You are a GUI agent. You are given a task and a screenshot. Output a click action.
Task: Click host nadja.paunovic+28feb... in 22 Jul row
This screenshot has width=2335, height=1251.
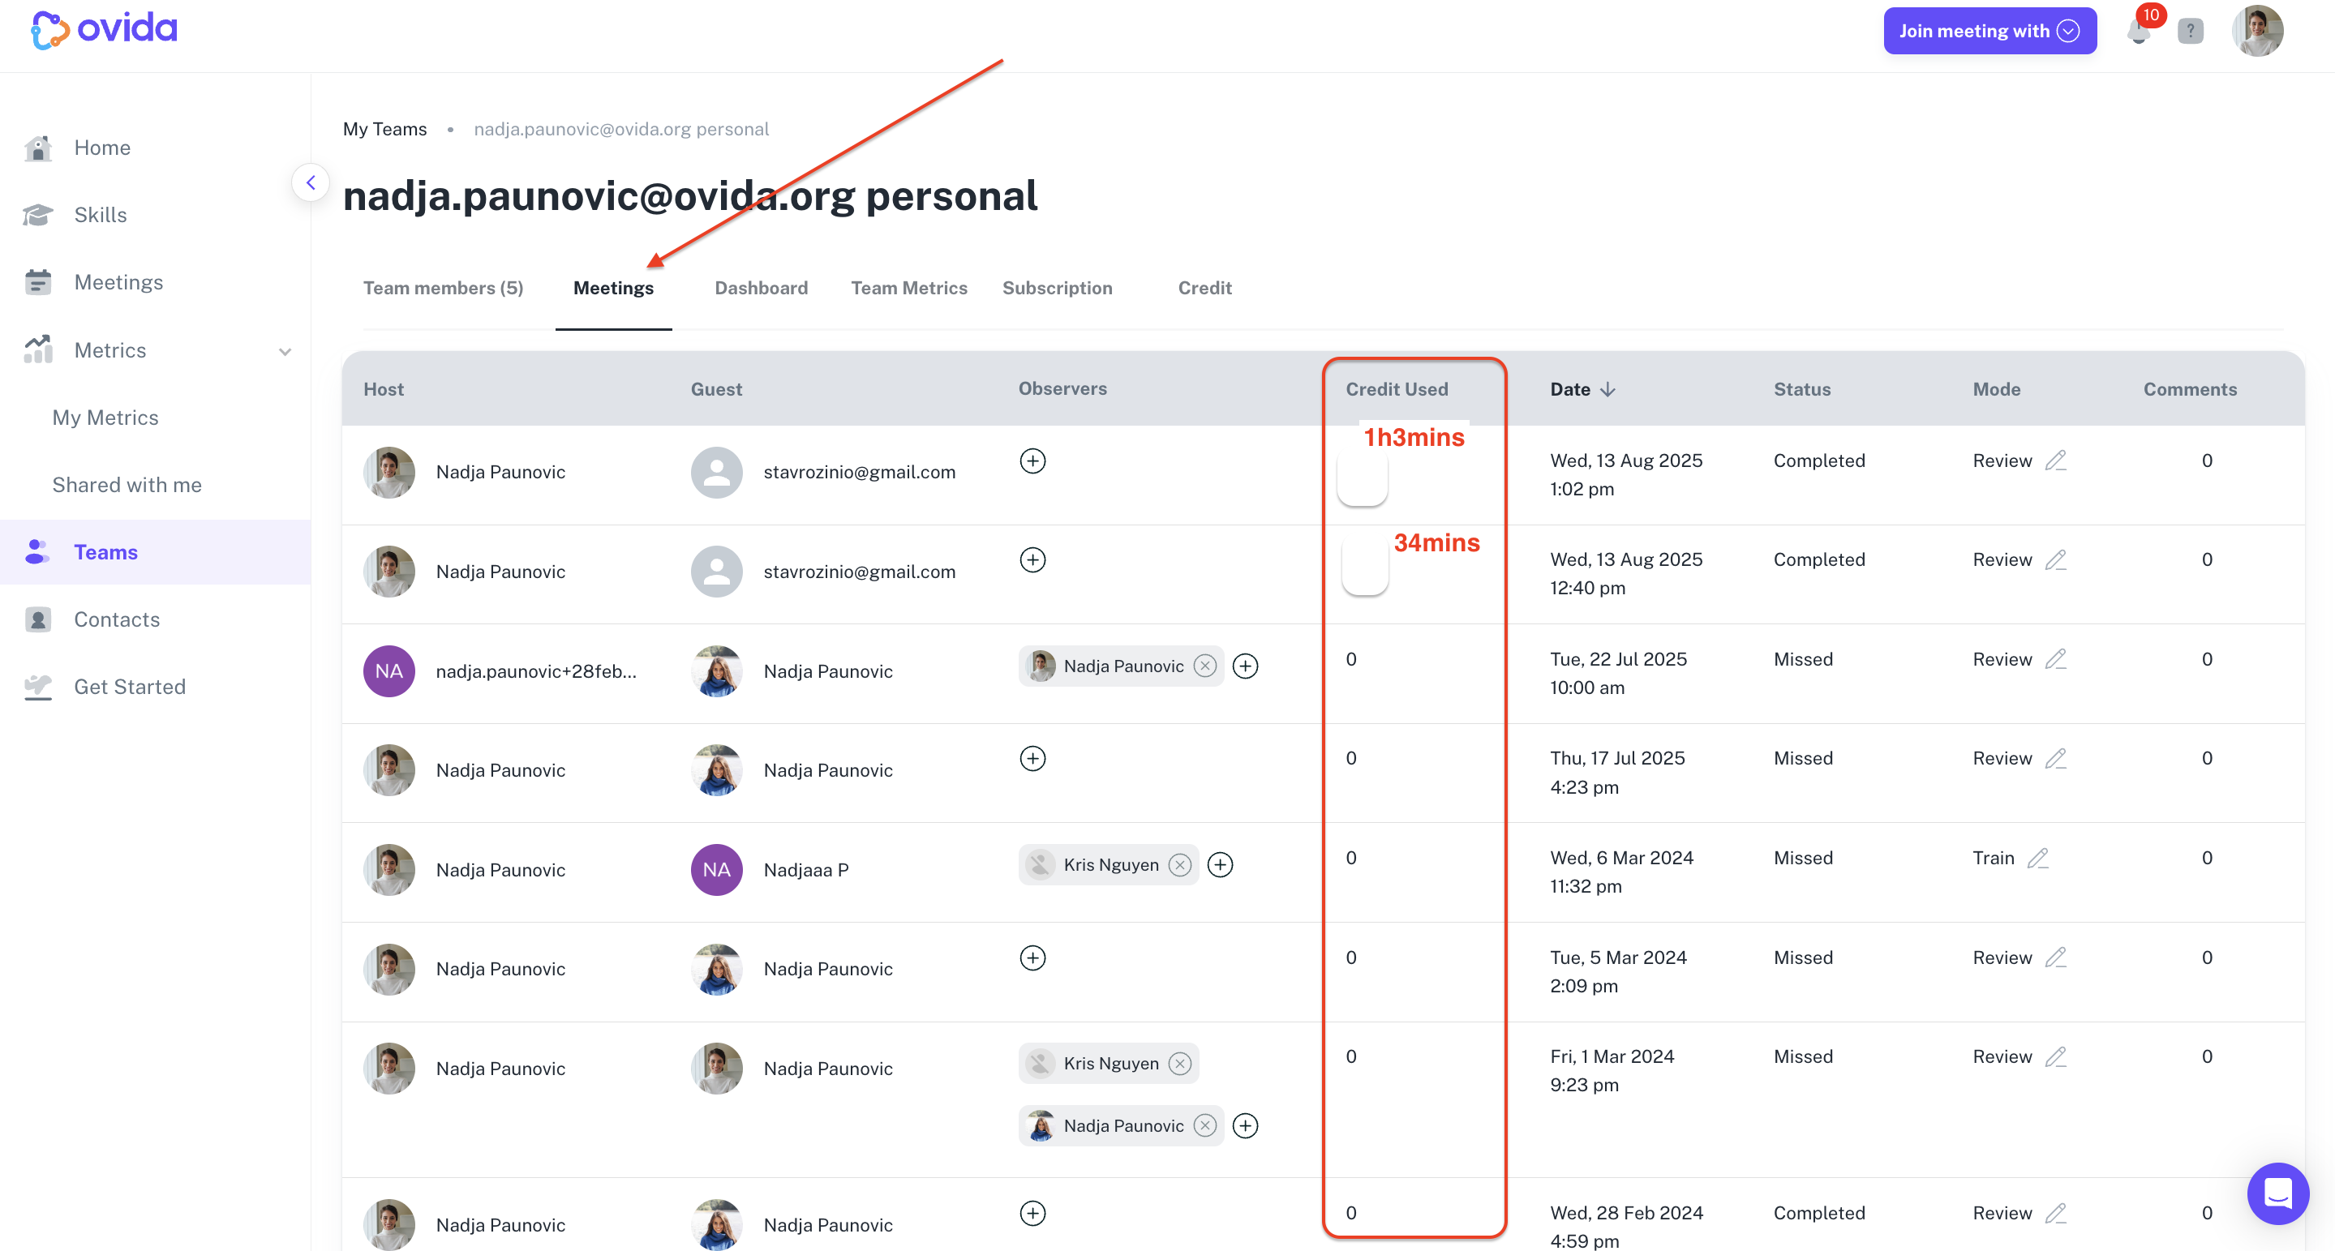coord(536,671)
